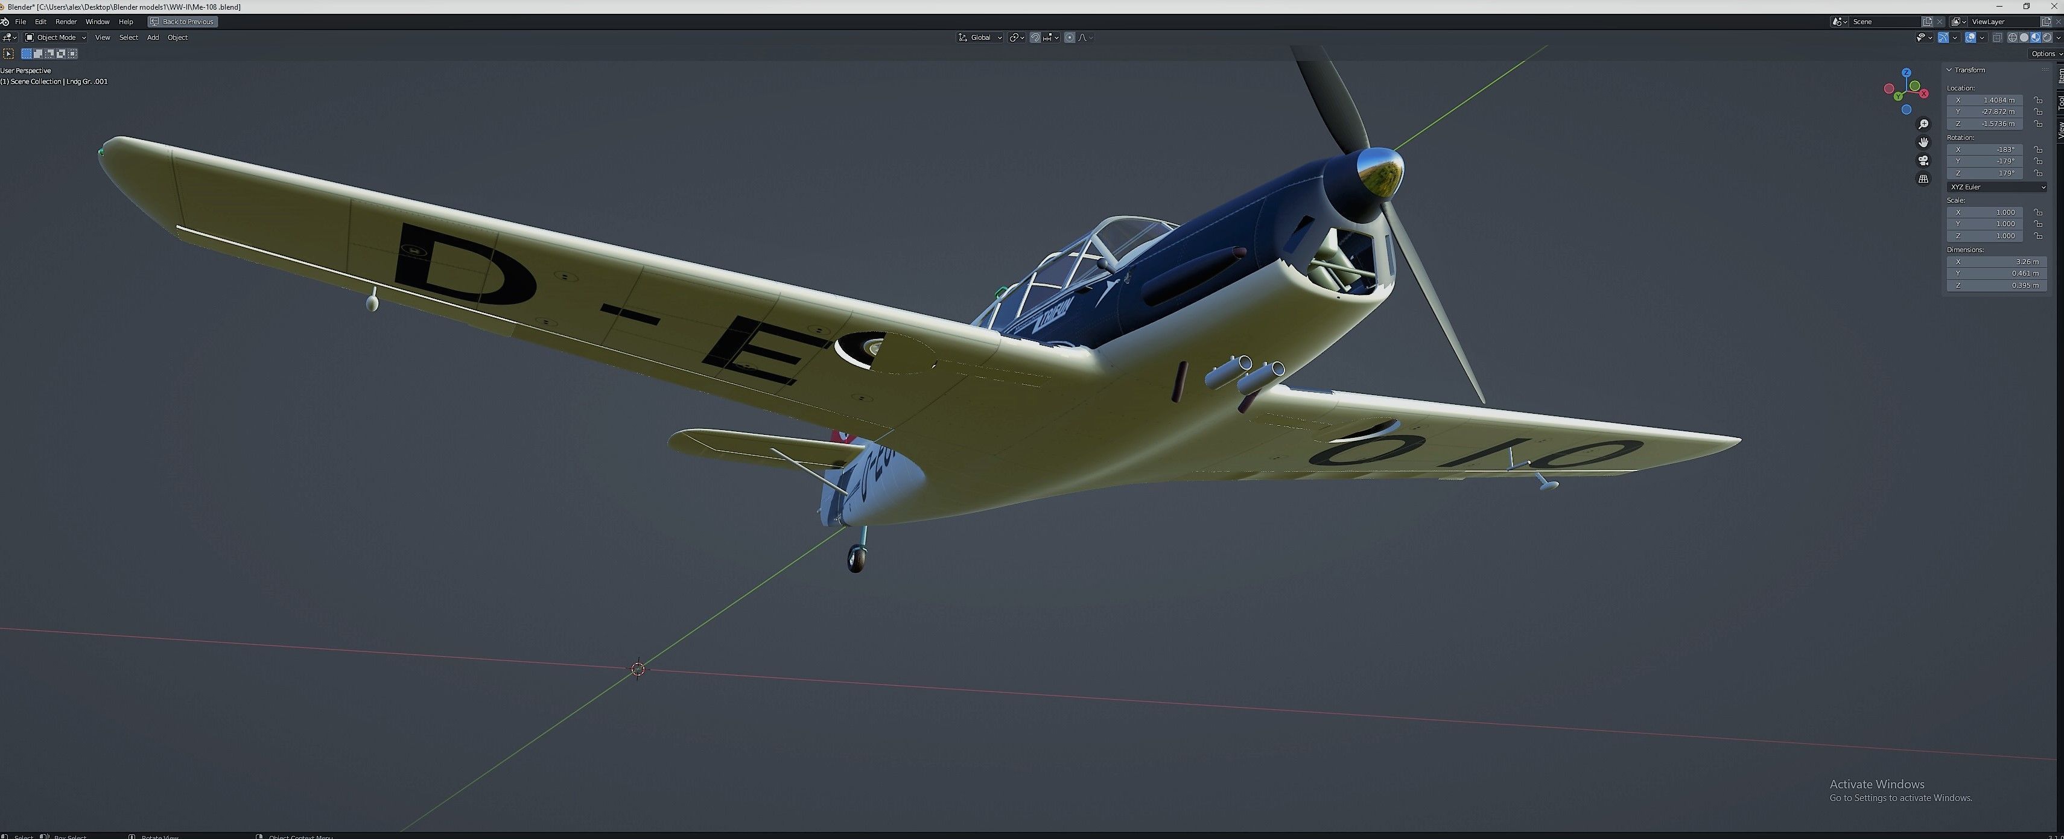Click the Back to Previous button
The height and width of the screenshot is (839, 2064).
point(183,22)
